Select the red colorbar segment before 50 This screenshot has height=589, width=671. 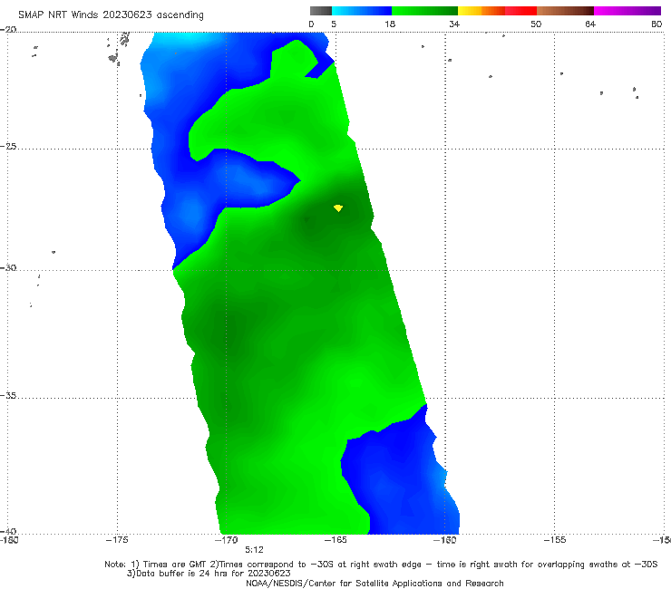(x=520, y=11)
